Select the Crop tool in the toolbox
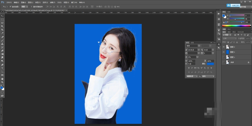252x126 pixels. (x=3, y=30)
